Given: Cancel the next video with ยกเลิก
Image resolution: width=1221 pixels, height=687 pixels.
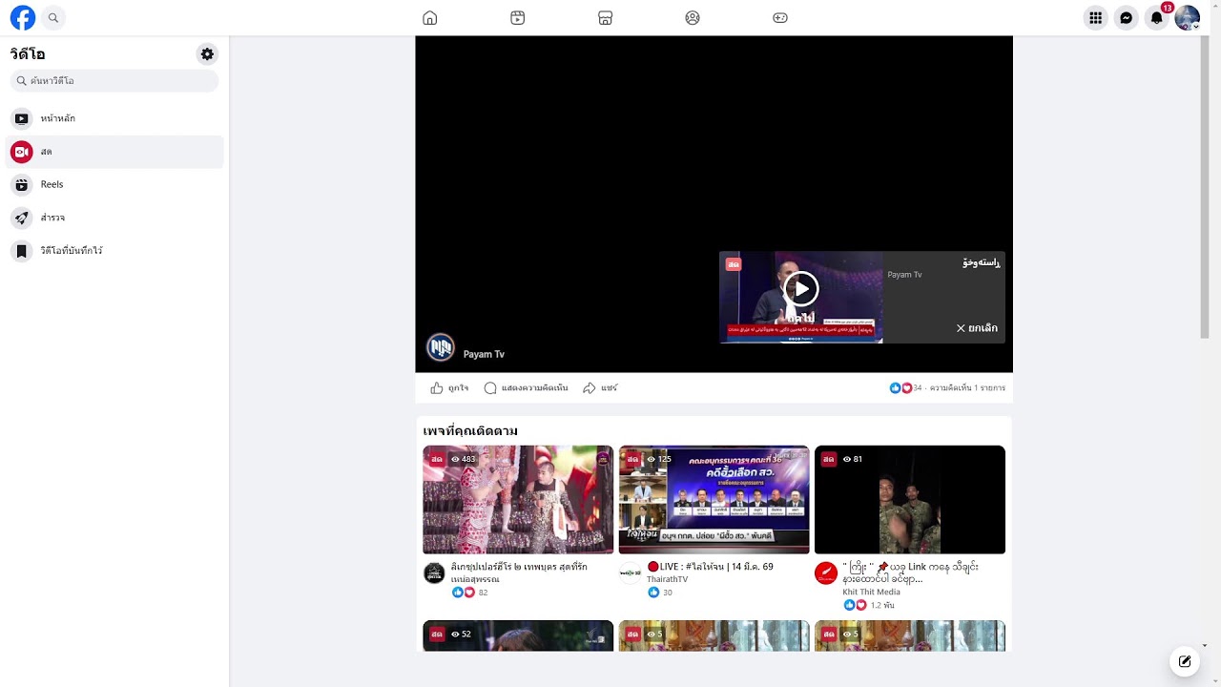Looking at the screenshot, I should point(977,328).
